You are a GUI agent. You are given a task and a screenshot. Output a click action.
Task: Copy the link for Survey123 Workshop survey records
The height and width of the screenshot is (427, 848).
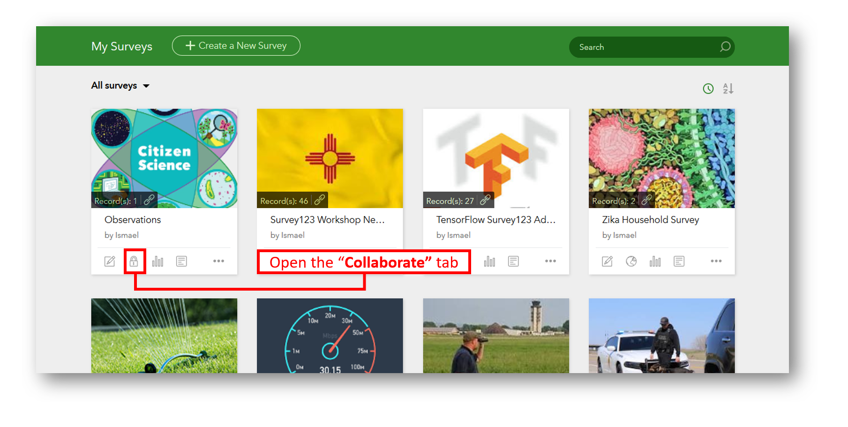click(x=320, y=200)
